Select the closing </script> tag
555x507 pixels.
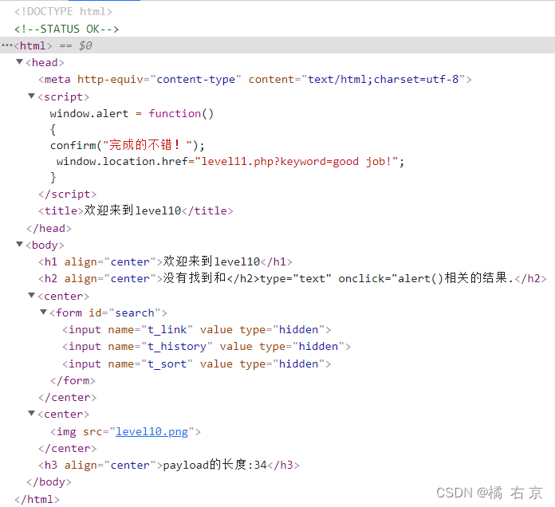pos(67,195)
